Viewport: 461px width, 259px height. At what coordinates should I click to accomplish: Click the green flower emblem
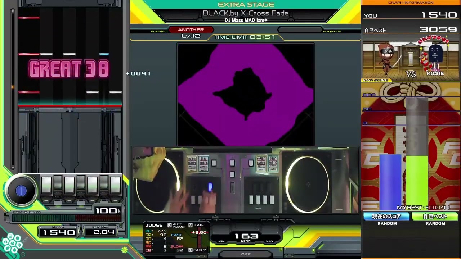coord(124,250)
